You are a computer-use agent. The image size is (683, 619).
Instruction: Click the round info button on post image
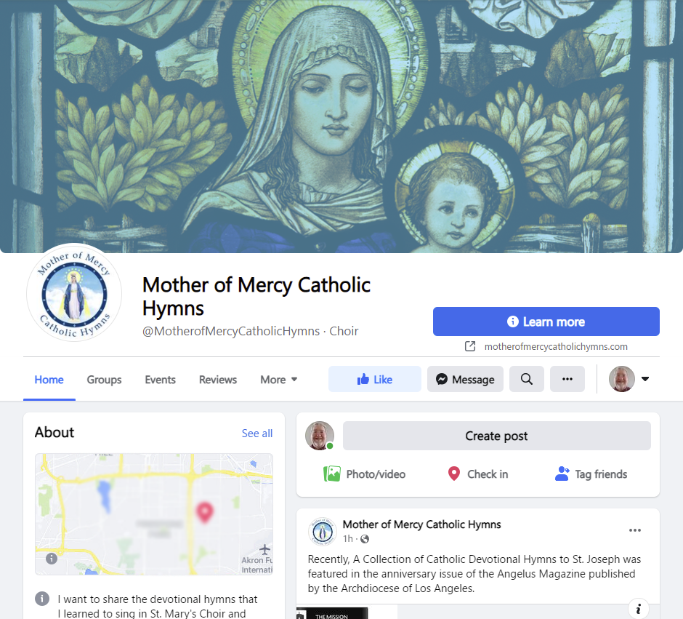pyautogui.click(x=638, y=609)
